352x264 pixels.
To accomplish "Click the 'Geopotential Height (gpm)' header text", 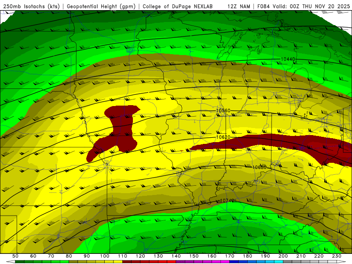I will pos(101,7).
